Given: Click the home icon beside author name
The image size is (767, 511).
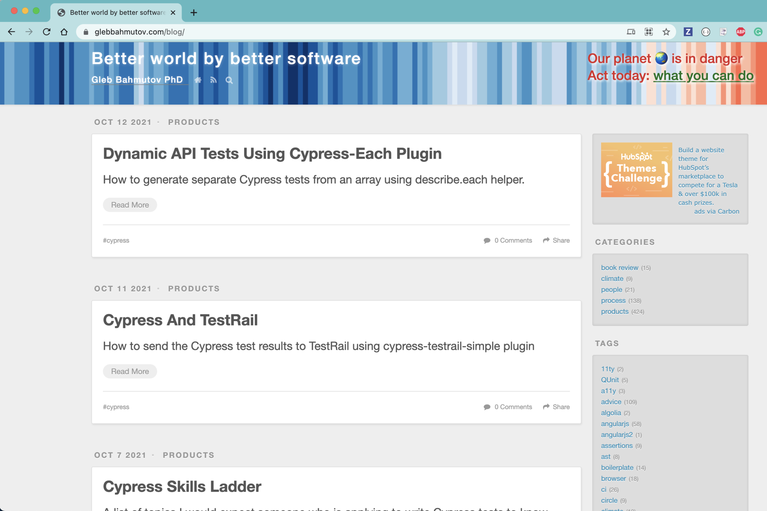Looking at the screenshot, I should (198, 80).
